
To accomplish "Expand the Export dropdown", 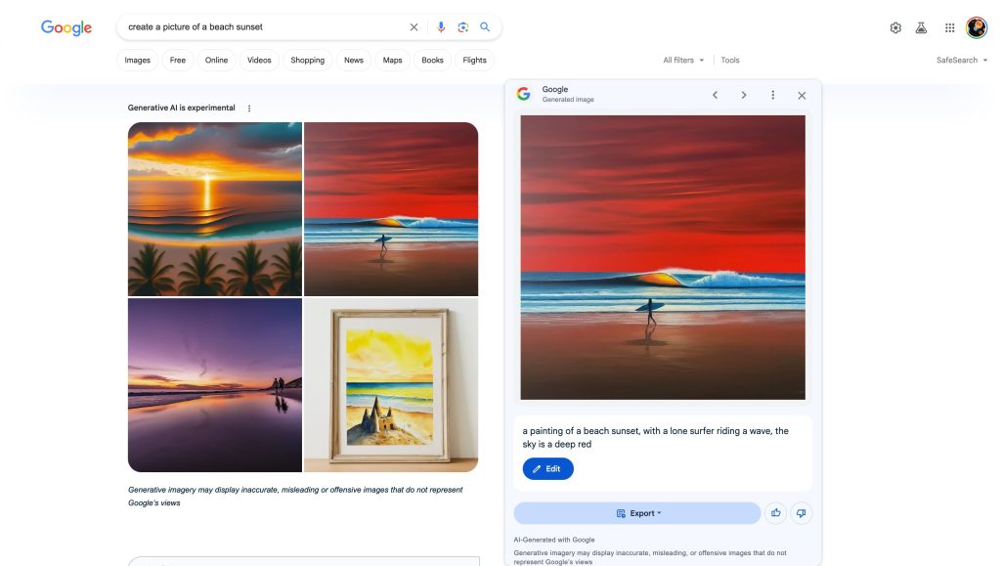I will tap(637, 513).
